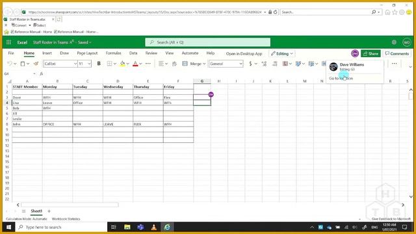Click the Undo arrow icon
Image resolution: width=416 pixels, height=234 pixels.
tap(10, 64)
